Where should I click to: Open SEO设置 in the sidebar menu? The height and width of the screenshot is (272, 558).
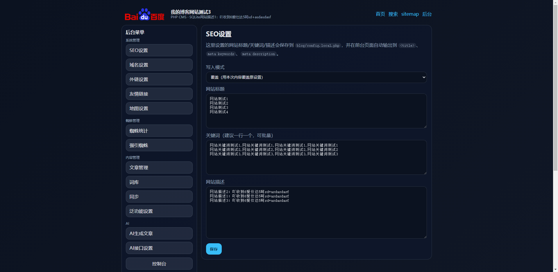159,50
